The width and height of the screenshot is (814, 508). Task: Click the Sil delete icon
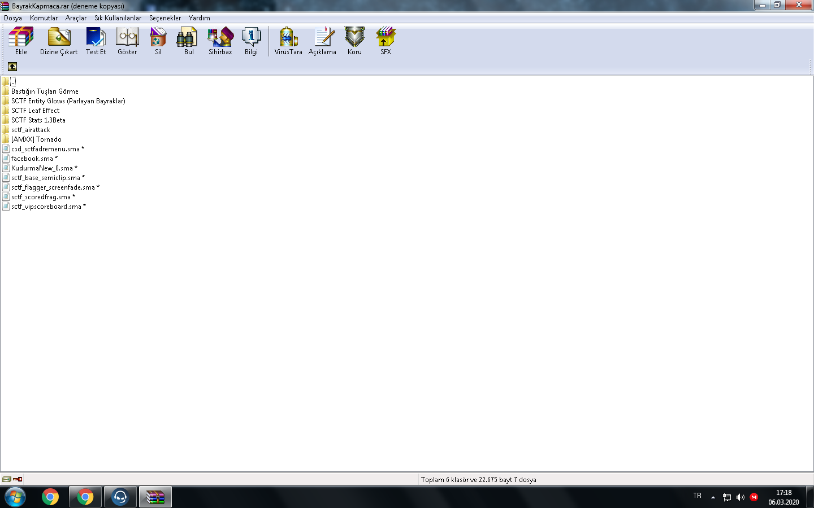[158, 37]
